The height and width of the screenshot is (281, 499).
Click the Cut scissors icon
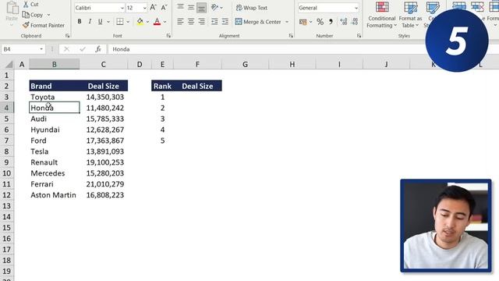point(26,4)
